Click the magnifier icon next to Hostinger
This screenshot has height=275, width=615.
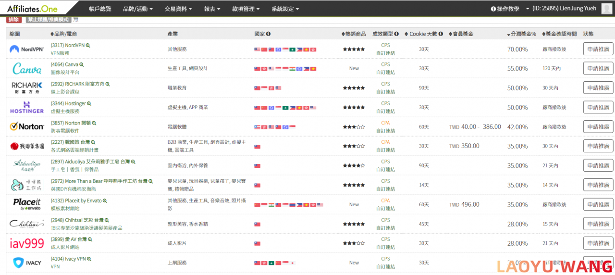tap(89, 103)
